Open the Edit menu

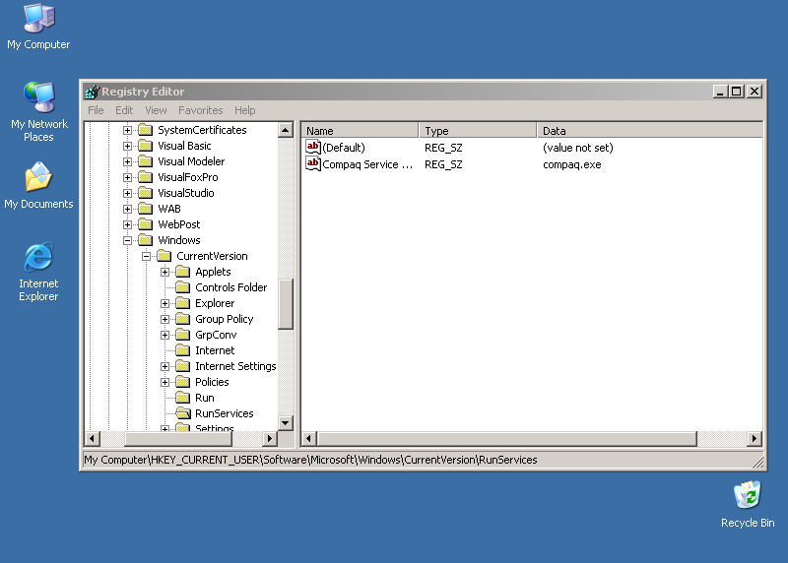coord(124,110)
